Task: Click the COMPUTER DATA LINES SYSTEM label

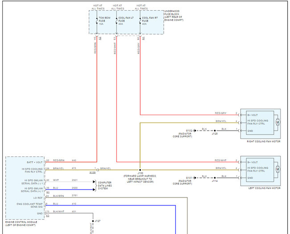Action: [105, 185]
